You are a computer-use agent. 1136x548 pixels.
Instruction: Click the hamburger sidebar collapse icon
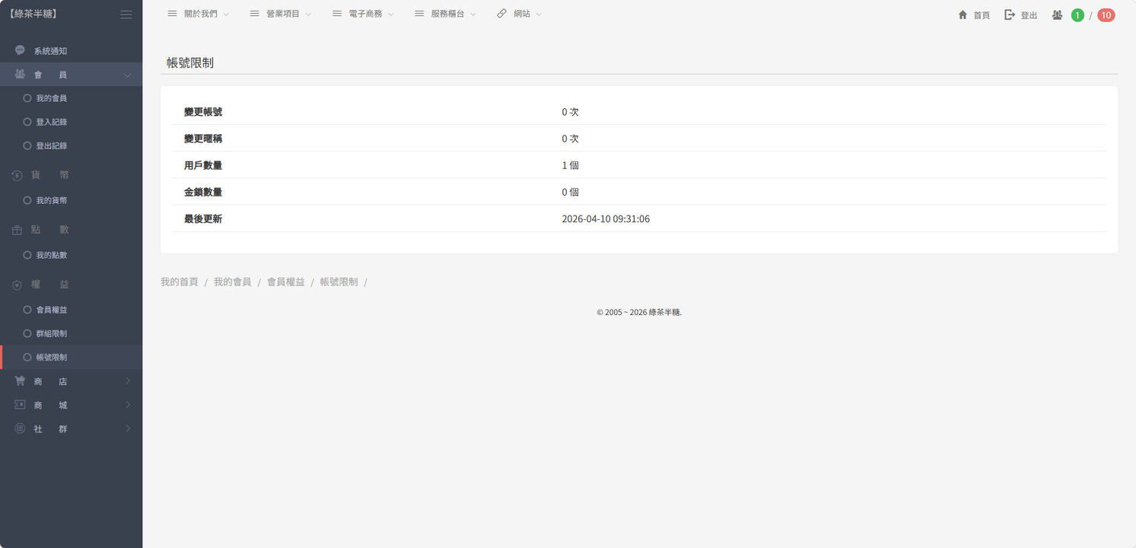pyautogui.click(x=126, y=14)
